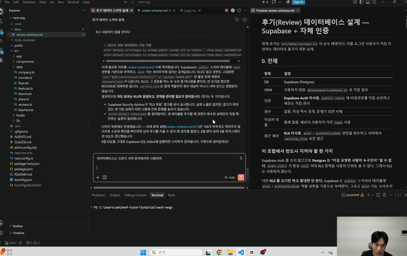
Task: Send the chat message with orange arrow
Action: (x=241, y=178)
